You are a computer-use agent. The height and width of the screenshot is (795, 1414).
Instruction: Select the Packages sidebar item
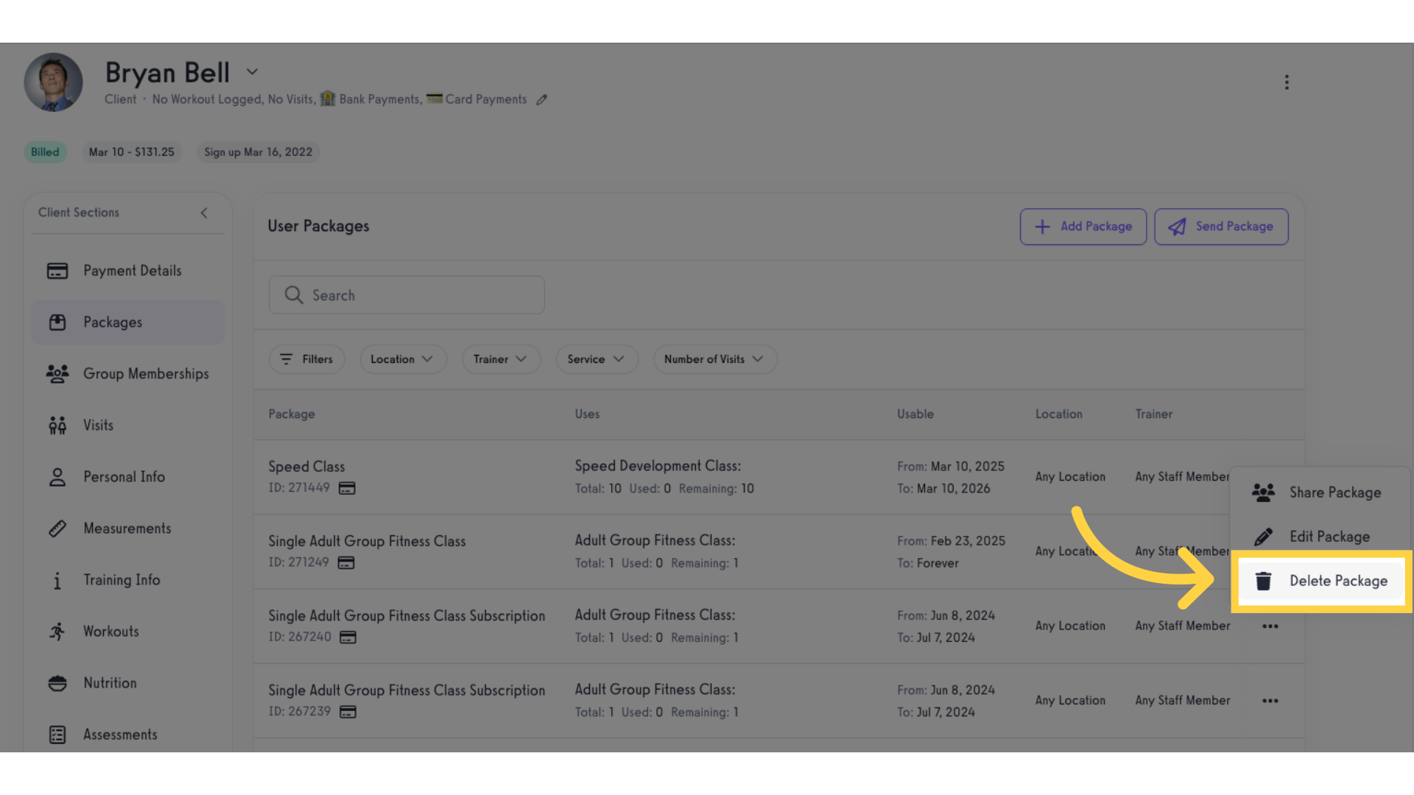127,322
